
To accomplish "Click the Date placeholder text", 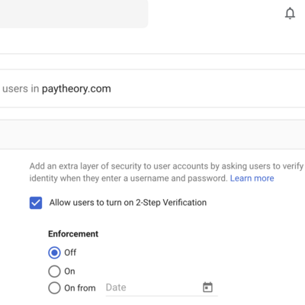I will (x=116, y=287).
